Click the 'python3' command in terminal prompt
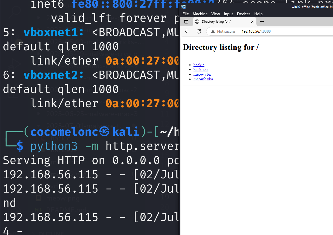The image size is (333, 235). point(54,146)
